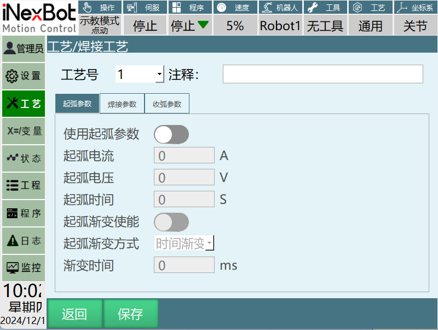
Task: Select the 工艺 wrench sidebar icon
Action: coord(23,104)
